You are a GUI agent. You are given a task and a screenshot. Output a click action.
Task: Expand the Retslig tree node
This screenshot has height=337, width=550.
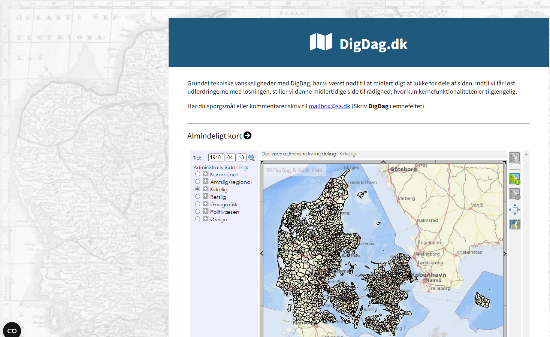coord(206,196)
